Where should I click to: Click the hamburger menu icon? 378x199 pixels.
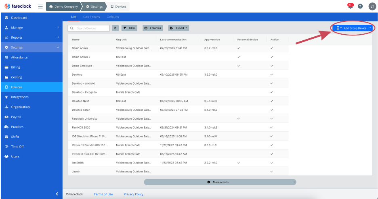click(x=40, y=6)
